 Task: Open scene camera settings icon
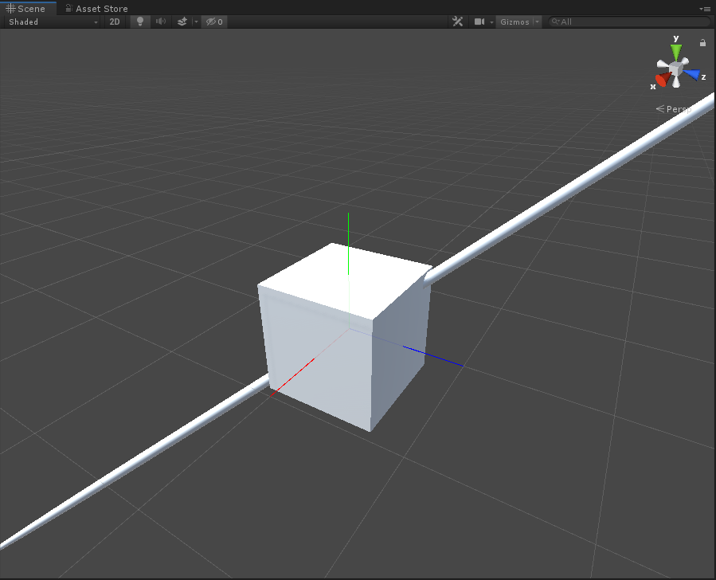tap(479, 22)
